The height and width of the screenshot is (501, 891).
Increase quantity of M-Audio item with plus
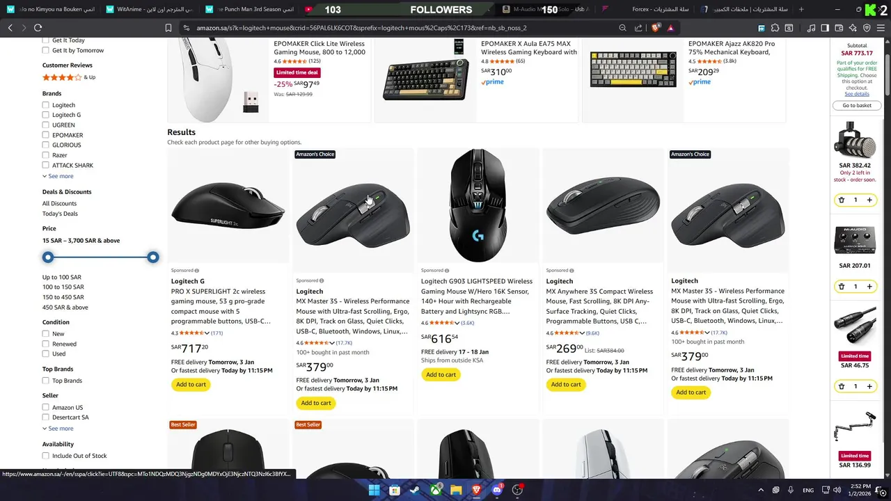[x=869, y=287]
